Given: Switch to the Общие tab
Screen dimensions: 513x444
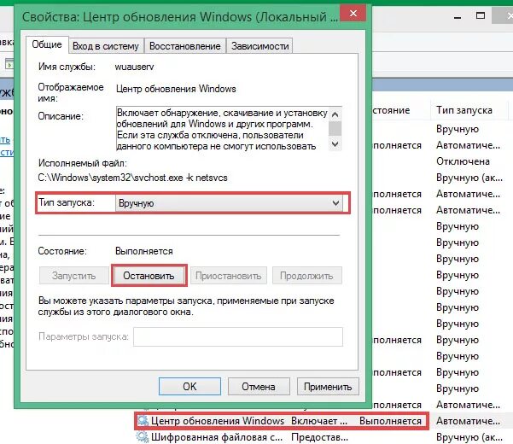Looking at the screenshot, I should (47, 44).
